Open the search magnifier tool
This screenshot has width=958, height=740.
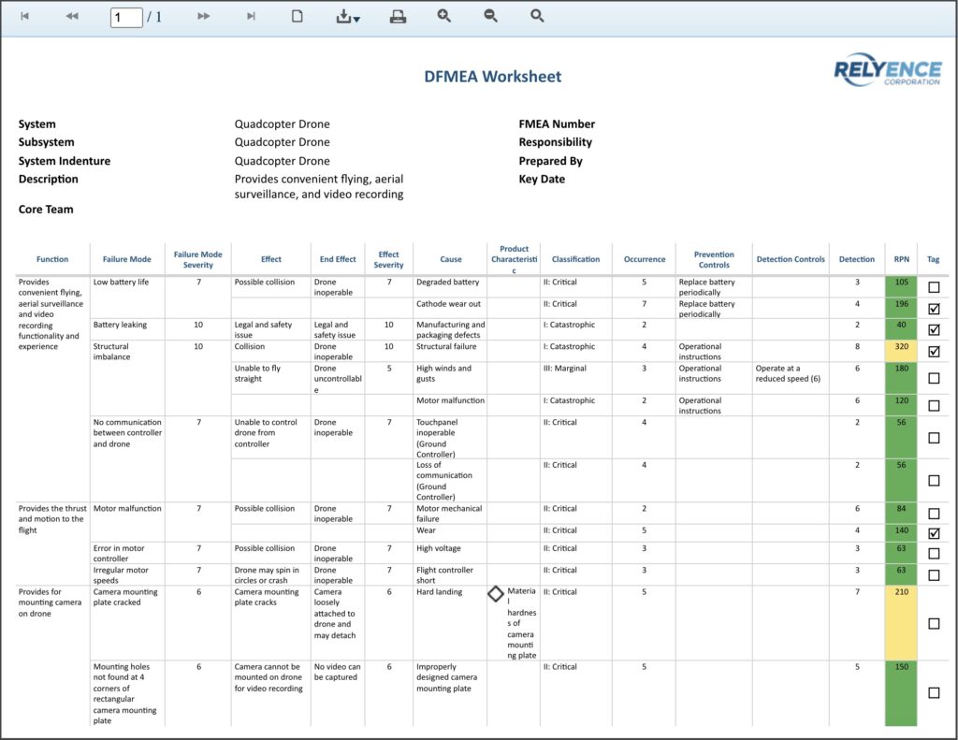point(536,16)
